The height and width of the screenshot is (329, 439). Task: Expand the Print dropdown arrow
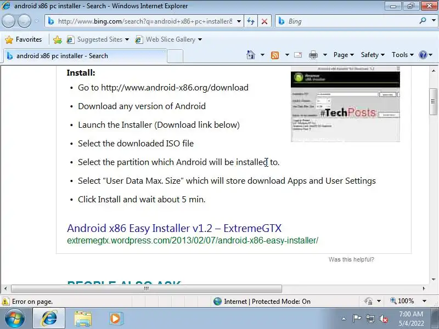325,55
